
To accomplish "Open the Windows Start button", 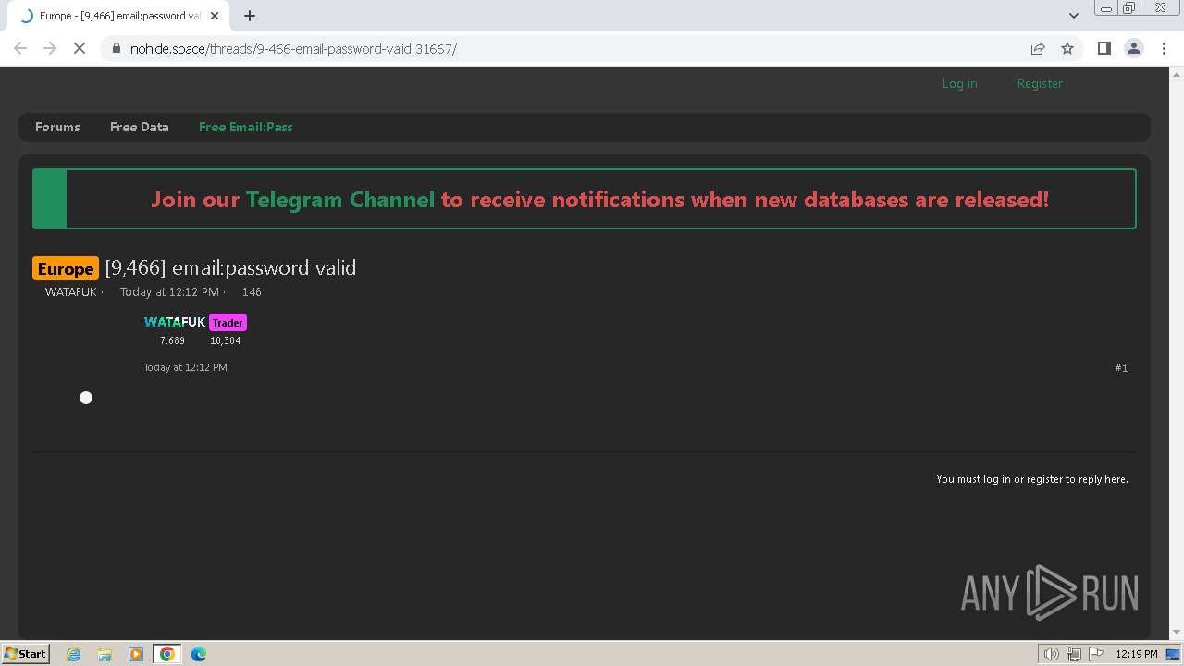I will (25, 653).
